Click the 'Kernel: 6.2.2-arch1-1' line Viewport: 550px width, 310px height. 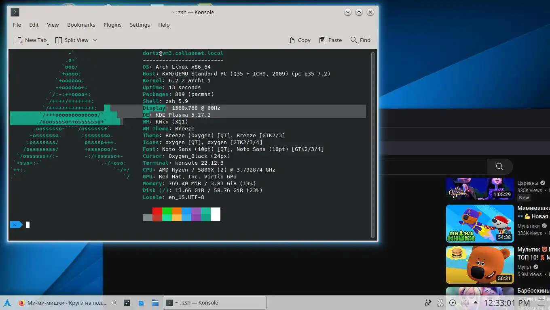177,81
